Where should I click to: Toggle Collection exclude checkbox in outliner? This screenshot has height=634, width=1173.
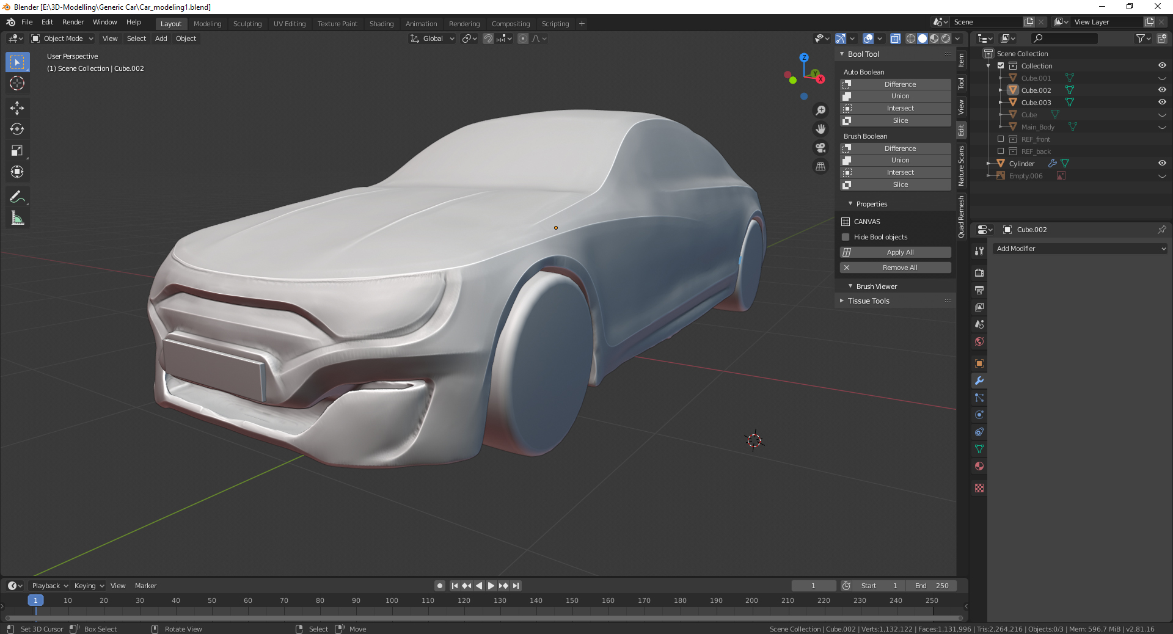pos(1001,65)
